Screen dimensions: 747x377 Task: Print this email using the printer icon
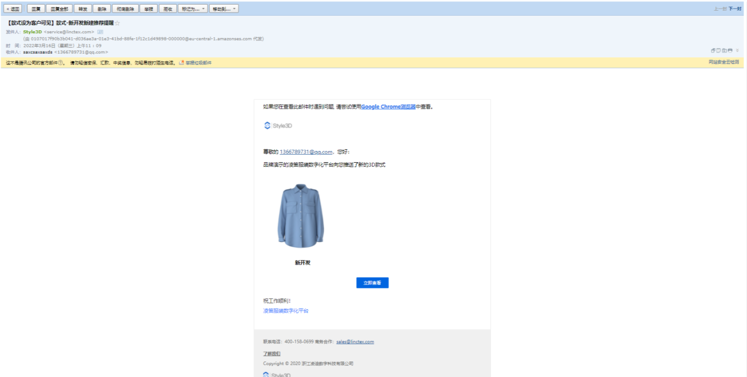click(x=730, y=51)
